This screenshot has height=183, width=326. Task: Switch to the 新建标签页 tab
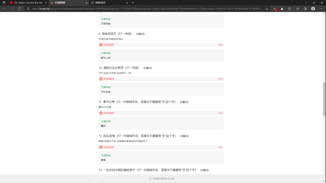pyautogui.click(x=108, y=3)
